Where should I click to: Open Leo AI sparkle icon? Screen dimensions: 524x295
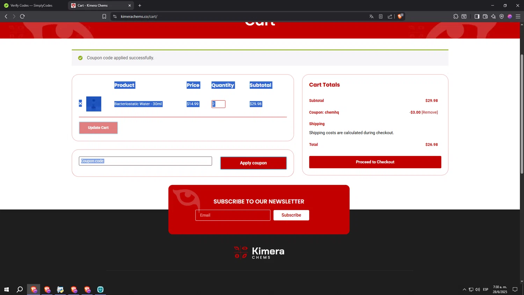[x=493, y=16]
